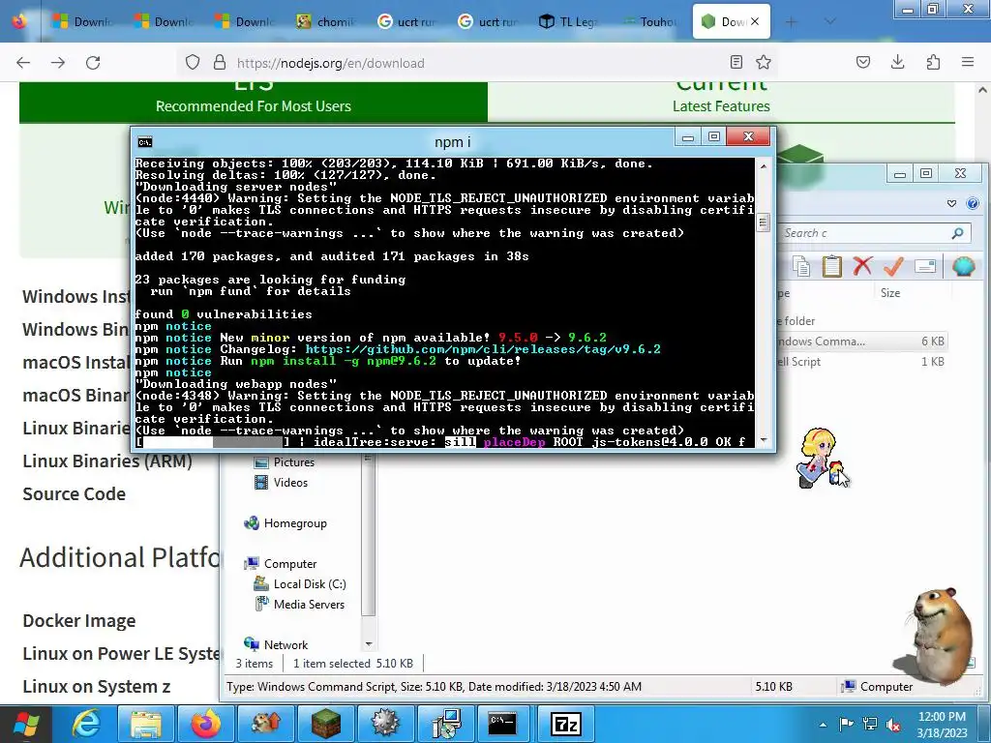Click red X Delete icon in Explorer toolbar
The image size is (991, 743).
(862, 266)
